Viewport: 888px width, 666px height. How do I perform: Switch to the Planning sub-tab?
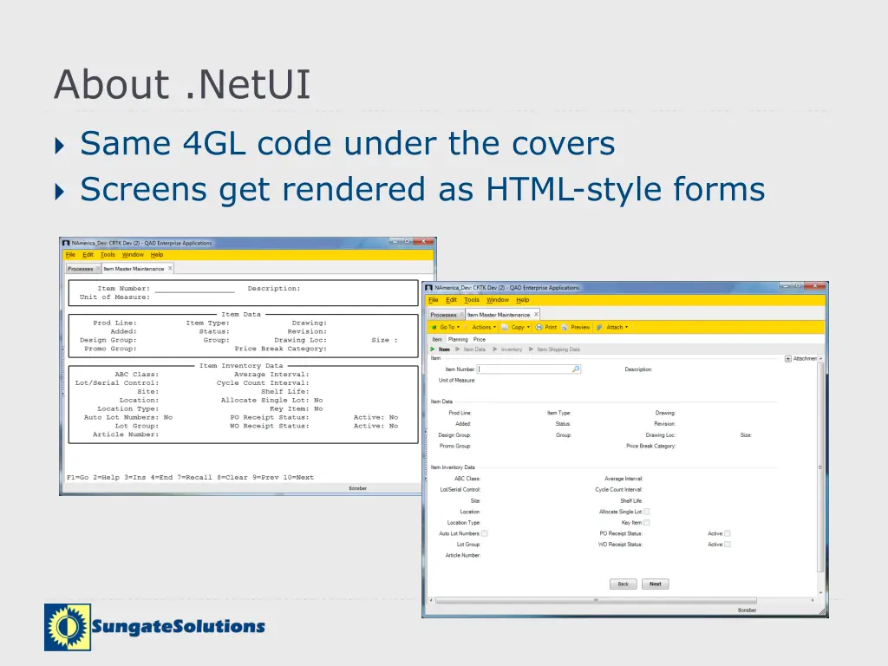[x=458, y=340]
